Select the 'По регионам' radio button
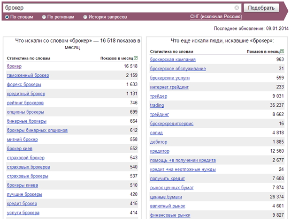The width and height of the screenshot is (291, 221). [44, 17]
